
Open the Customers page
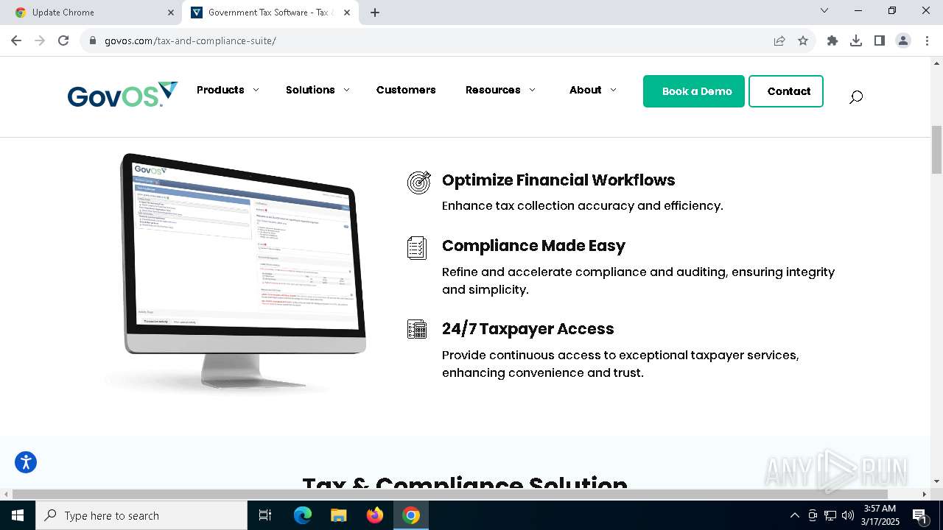[x=406, y=90]
